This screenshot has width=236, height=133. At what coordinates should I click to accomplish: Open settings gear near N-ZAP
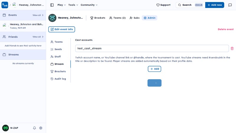41,128
